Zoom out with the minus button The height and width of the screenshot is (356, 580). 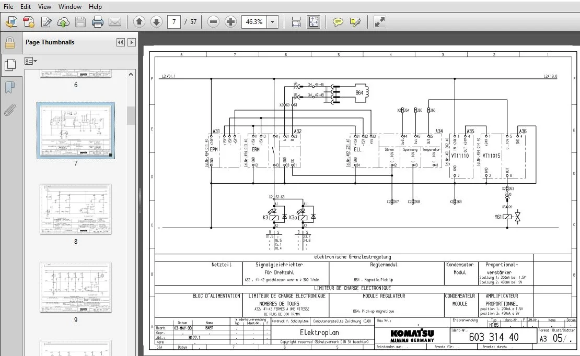(213, 22)
